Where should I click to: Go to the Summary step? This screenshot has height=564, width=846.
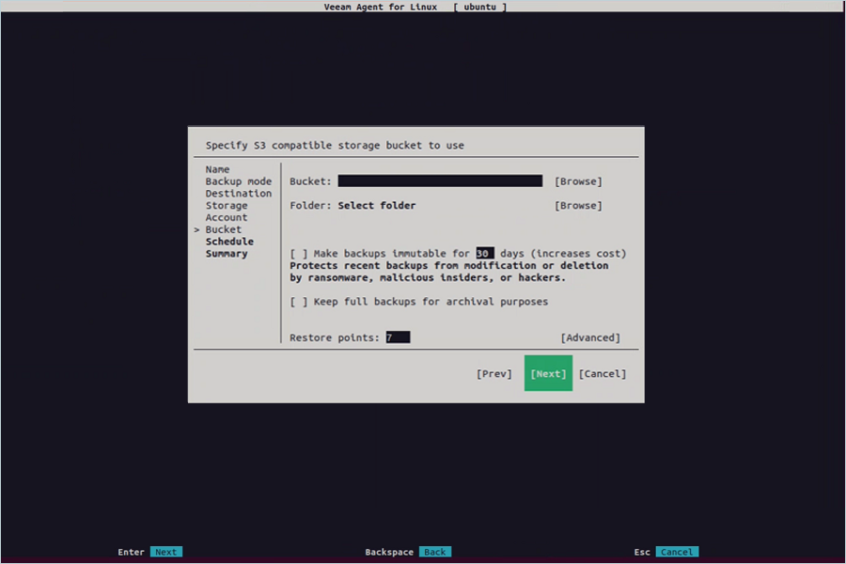[x=226, y=254]
